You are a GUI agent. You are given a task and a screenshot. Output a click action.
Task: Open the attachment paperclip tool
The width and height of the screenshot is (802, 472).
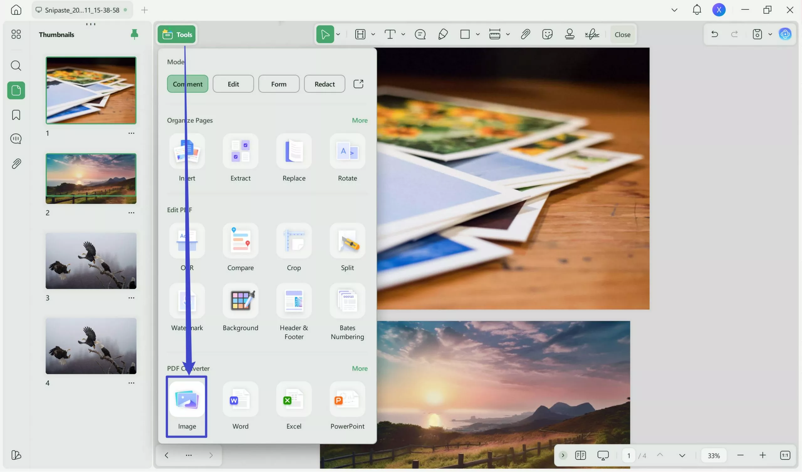(x=525, y=34)
